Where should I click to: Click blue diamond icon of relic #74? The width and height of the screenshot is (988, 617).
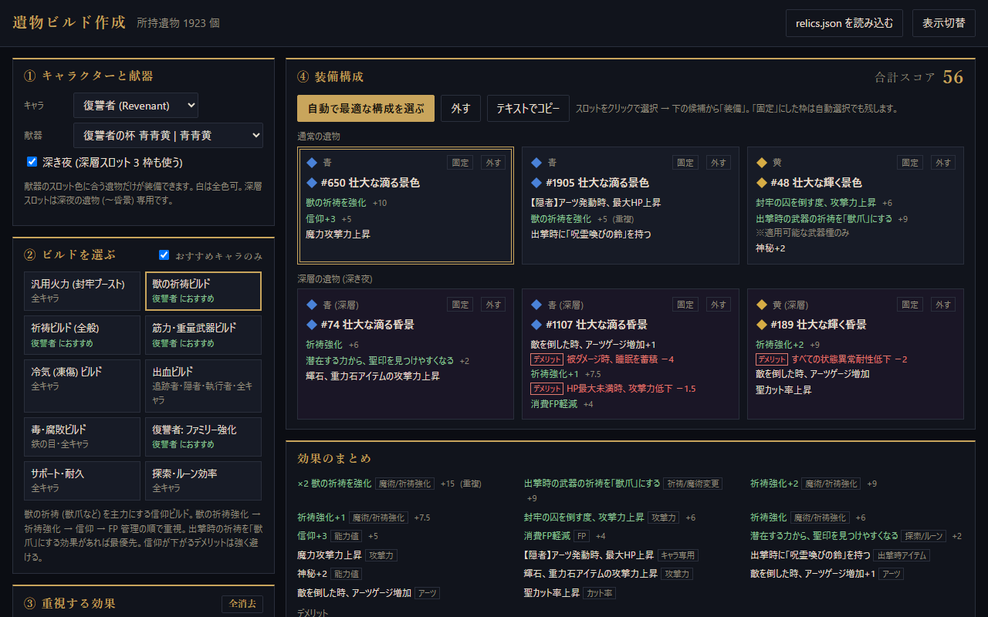click(312, 325)
